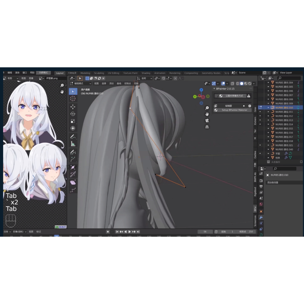Select the Shear tool
Screen dimensions: 304x304
[73, 183]
